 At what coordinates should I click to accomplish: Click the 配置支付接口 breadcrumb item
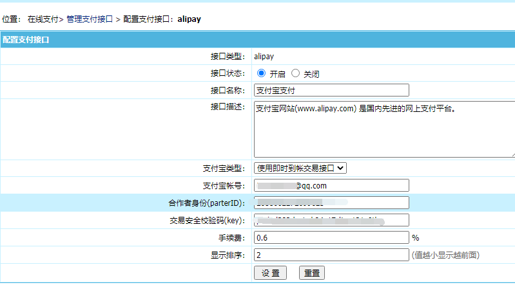[x=148, y=19]
